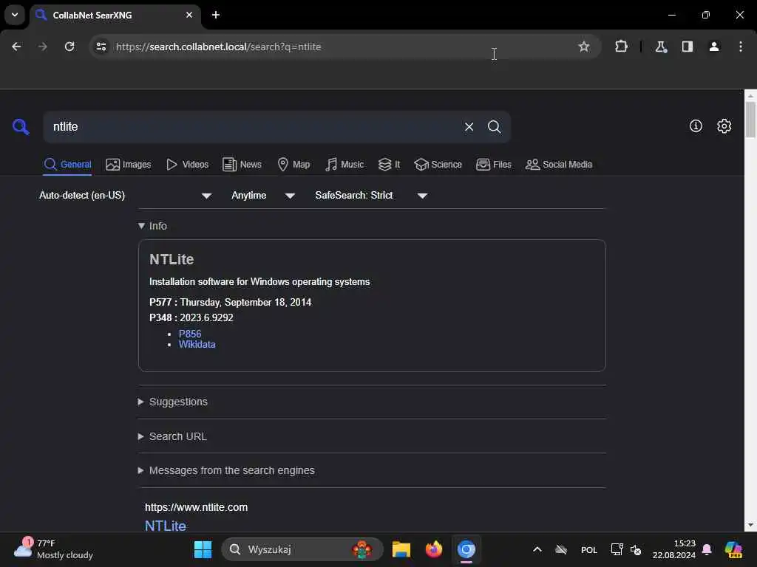Screen dimensions: 757x567
Task: Switch to the Music category
Action: click(x=344, y=165)
